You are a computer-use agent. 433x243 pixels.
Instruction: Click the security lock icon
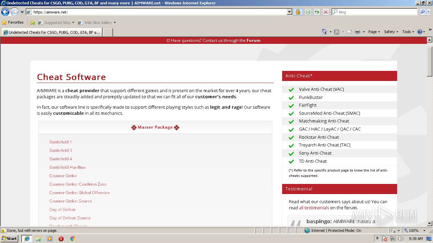[x=298, y=12]
